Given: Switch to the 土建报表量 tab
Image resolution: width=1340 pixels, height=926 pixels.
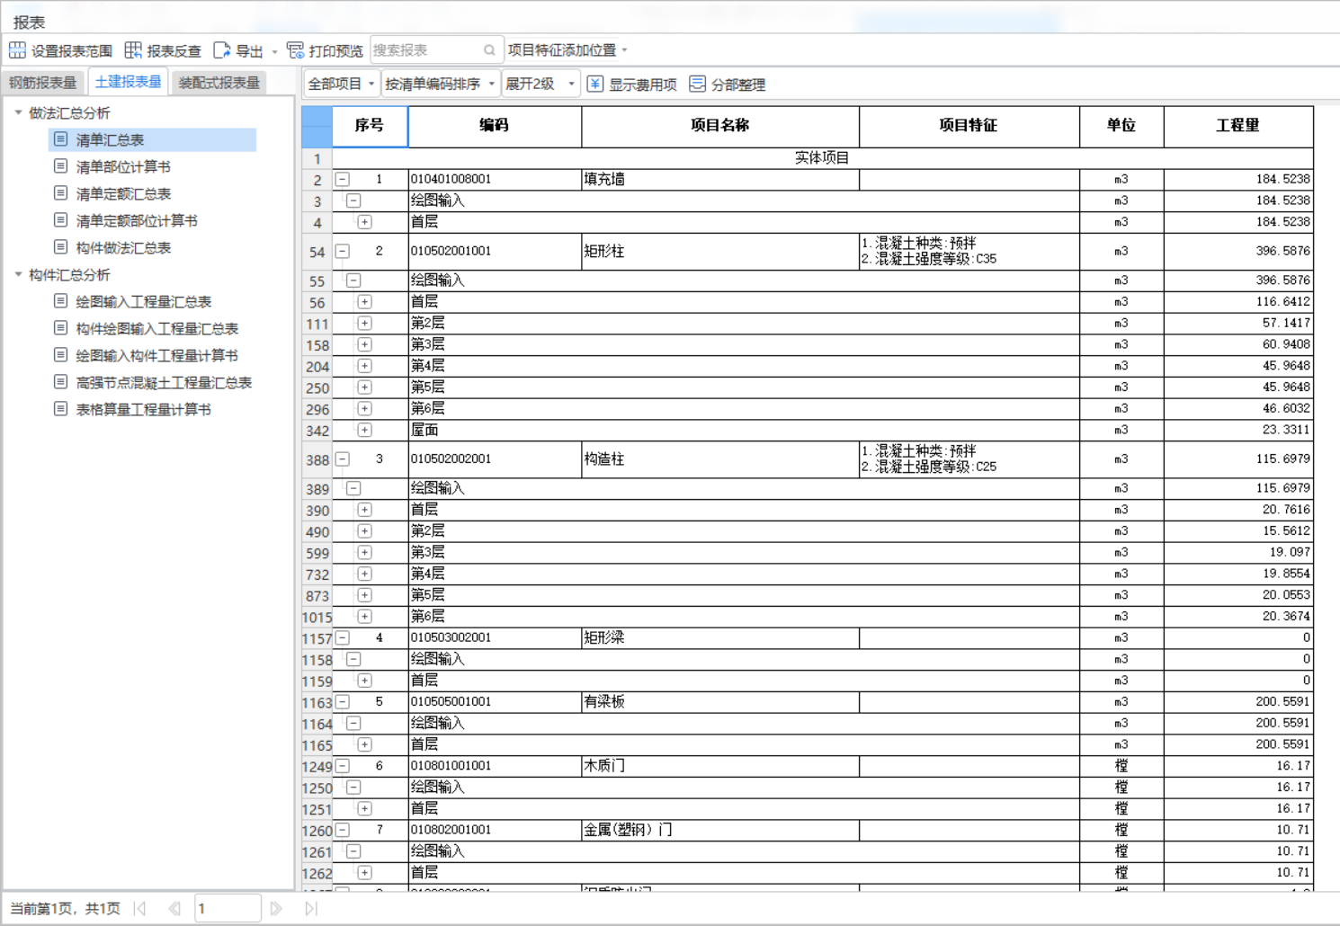Looking at the screenshot, I should pyautogui.click(x=128, y=82).
